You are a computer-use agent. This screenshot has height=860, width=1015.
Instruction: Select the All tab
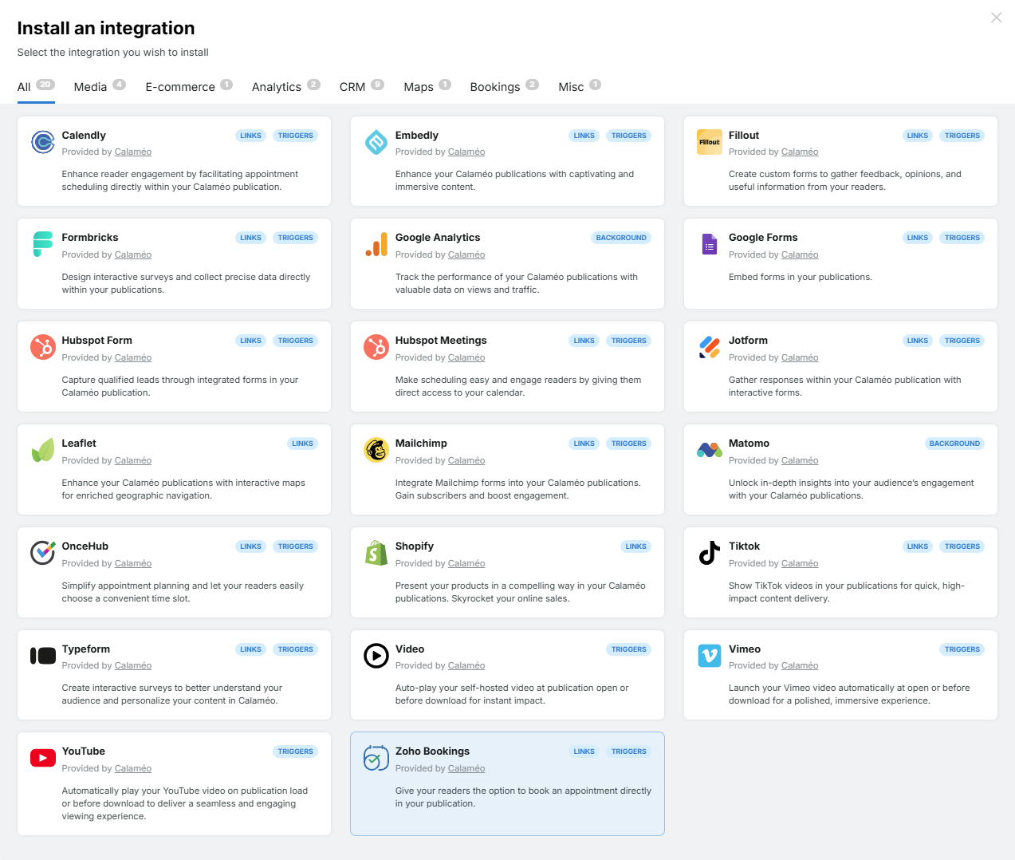pos(36,86)
